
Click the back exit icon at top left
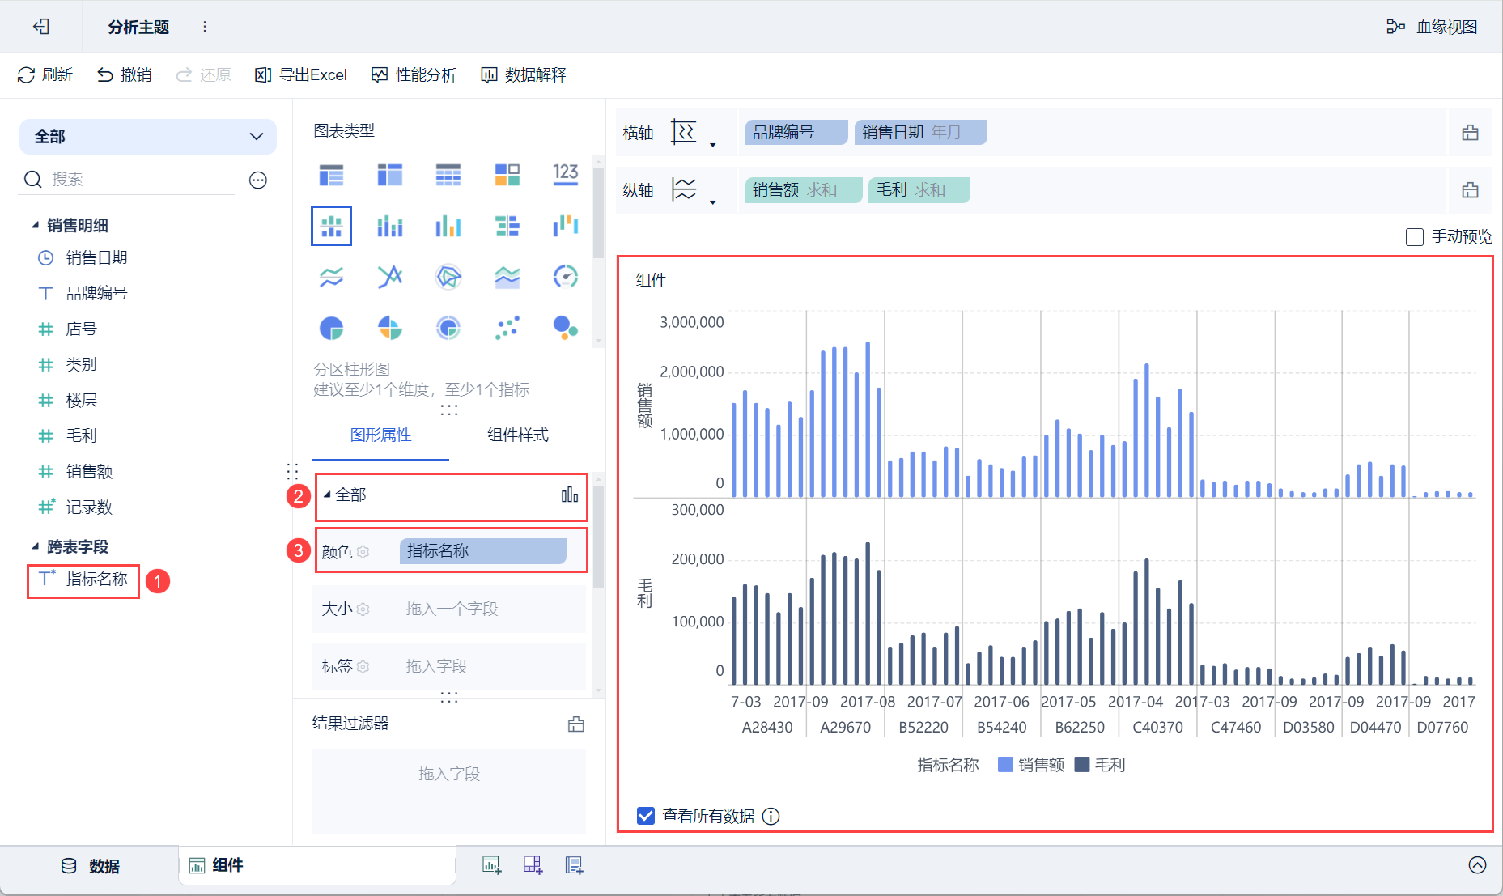[41, 27]
